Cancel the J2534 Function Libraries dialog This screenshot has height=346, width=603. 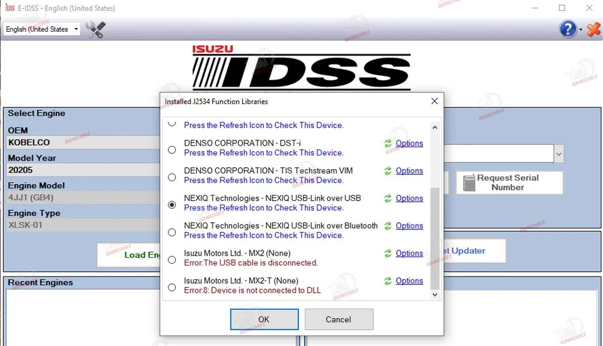click(339, 319)
